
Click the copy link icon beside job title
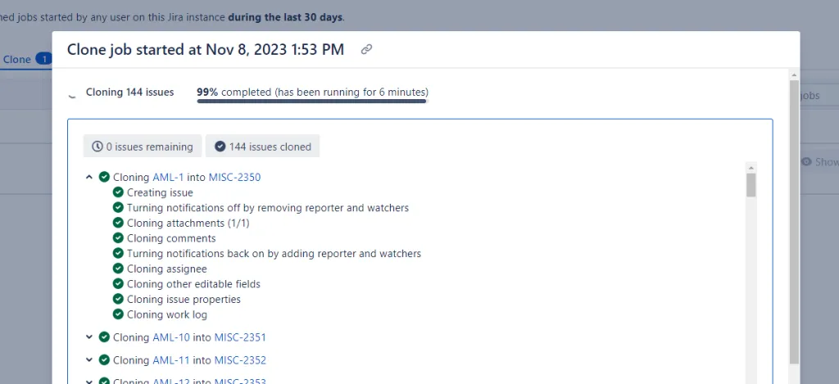366,50
